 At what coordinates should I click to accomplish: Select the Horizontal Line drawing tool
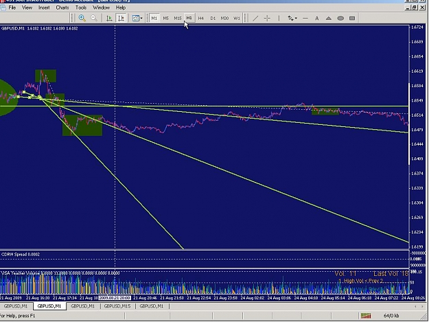pyautogui.click(x=305, y=19)
